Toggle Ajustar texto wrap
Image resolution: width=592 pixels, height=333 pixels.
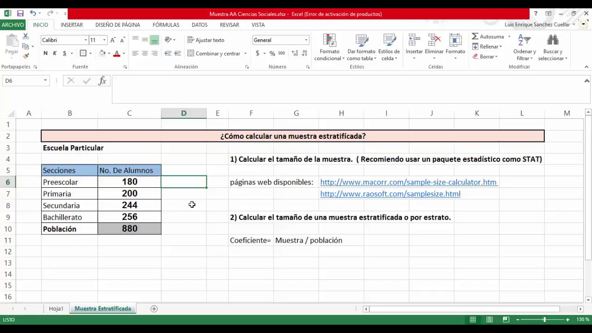(x=206, y=40)
